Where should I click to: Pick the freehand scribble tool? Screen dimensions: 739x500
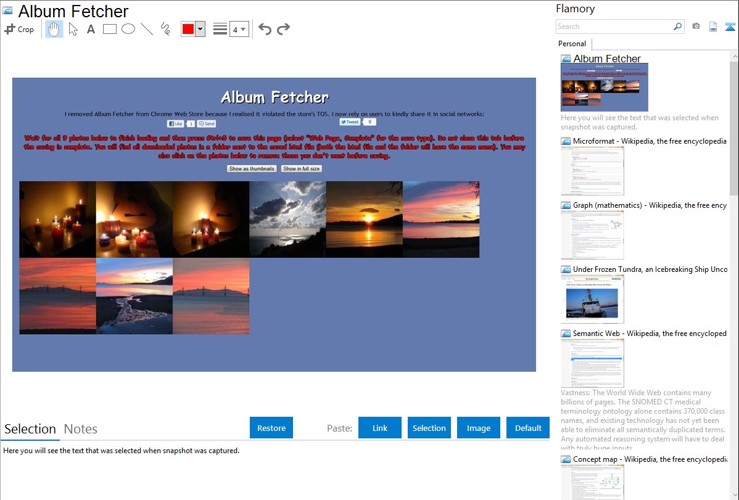165,29
